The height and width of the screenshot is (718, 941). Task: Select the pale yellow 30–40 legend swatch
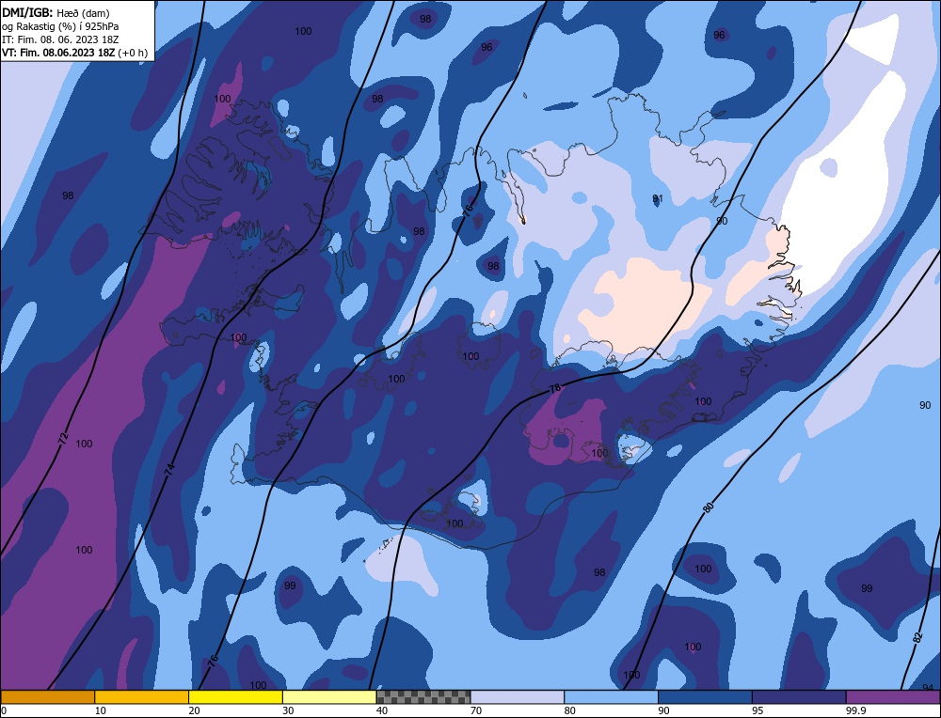click(x=329, y=696)
